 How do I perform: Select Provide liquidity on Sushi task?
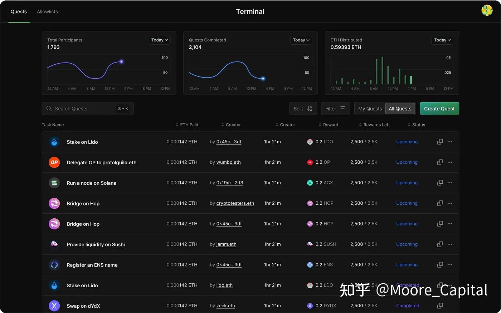coord(96,244)
